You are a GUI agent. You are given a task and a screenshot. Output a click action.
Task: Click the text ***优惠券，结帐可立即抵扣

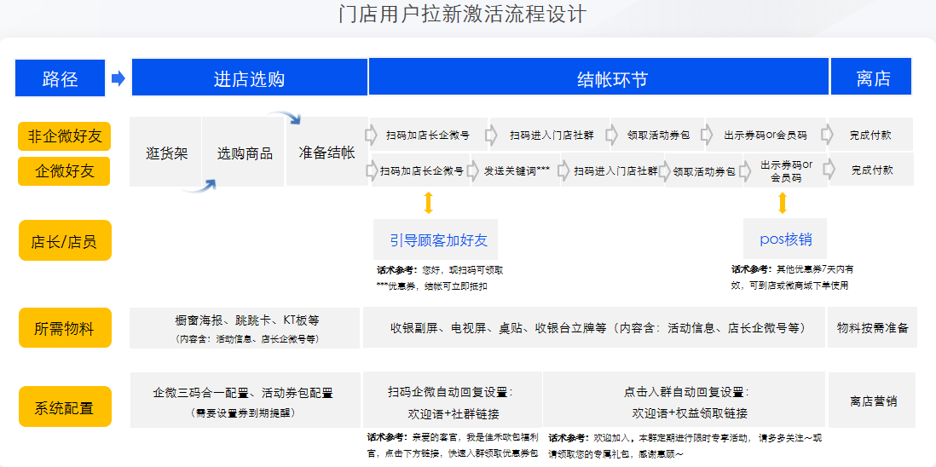[x=431, y=285]
